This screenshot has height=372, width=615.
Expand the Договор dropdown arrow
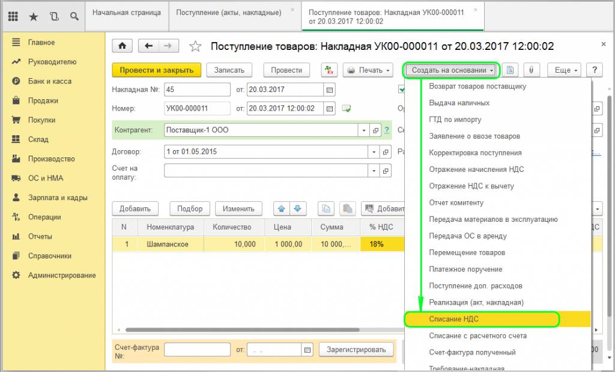374,152
